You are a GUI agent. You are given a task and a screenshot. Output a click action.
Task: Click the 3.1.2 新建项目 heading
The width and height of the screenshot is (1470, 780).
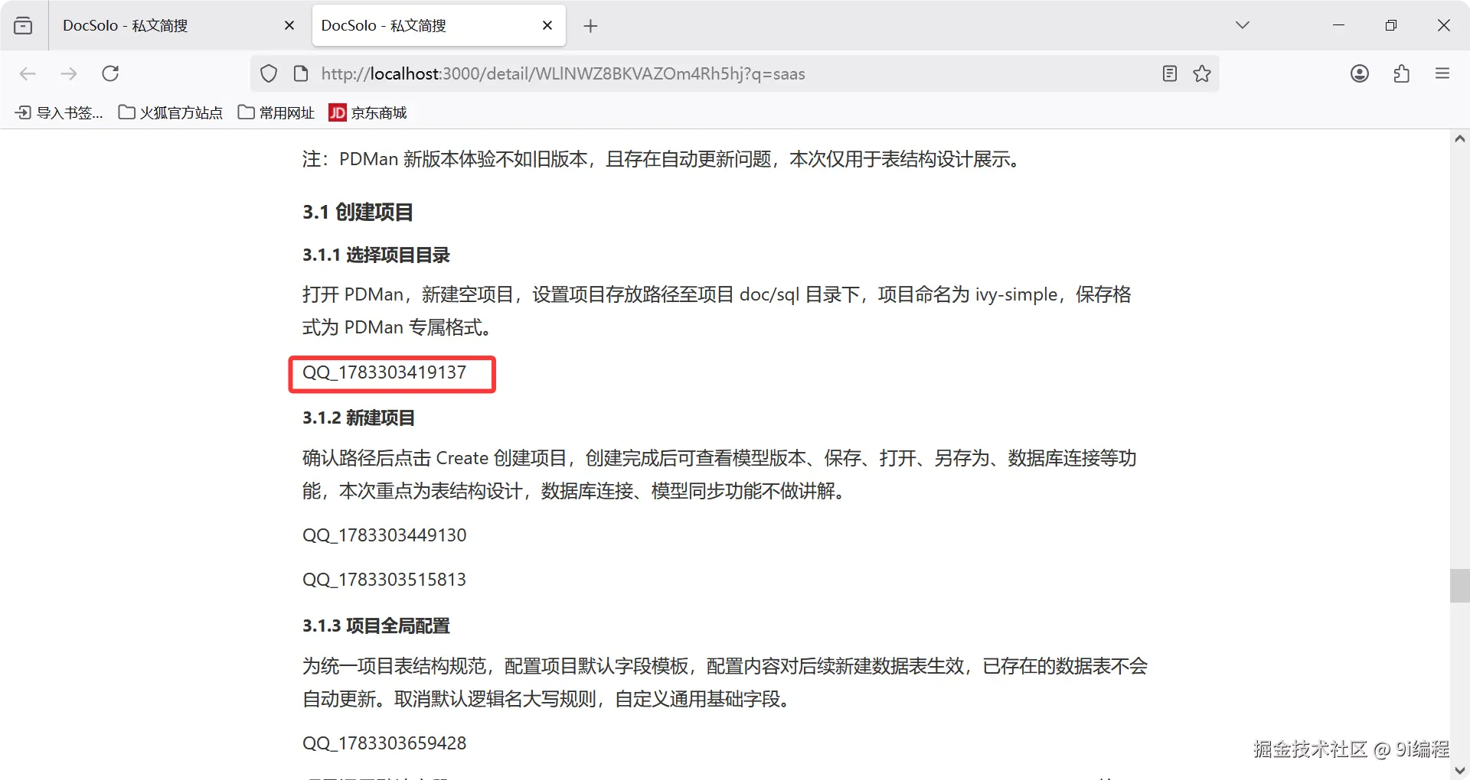(358, 418)
